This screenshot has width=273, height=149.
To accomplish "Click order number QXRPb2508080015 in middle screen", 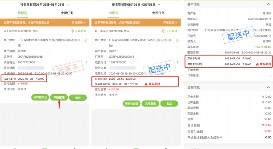I will coord(122,57).
